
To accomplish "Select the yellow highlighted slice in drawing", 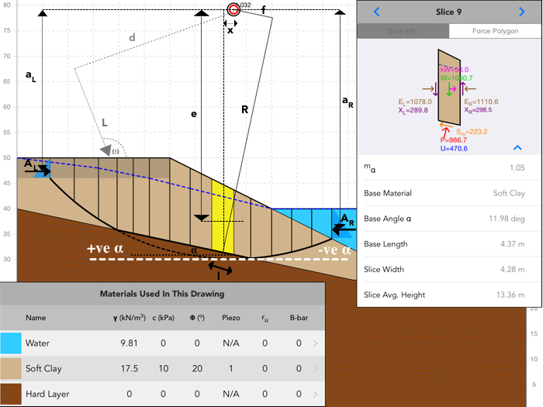I will [222, 221].
